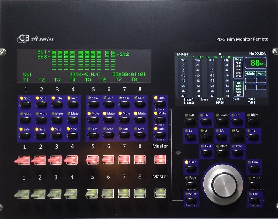Tap the Cal A soft label

point(220,100)
